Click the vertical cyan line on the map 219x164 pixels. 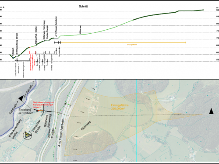click(136, 120)
